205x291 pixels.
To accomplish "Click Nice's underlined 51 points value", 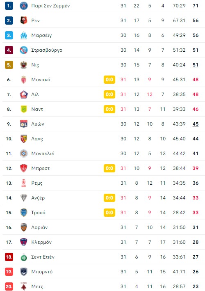I will pyautogui.click(x=196, y=65).
